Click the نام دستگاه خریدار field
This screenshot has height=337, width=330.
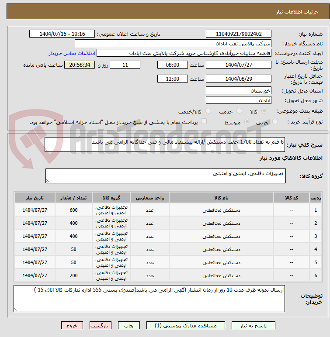173,43
